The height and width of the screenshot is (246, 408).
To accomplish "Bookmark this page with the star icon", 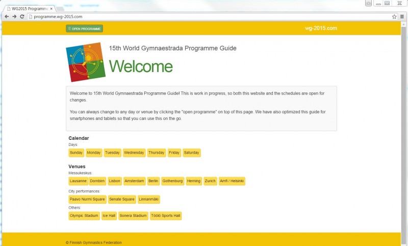I will 394,16.
